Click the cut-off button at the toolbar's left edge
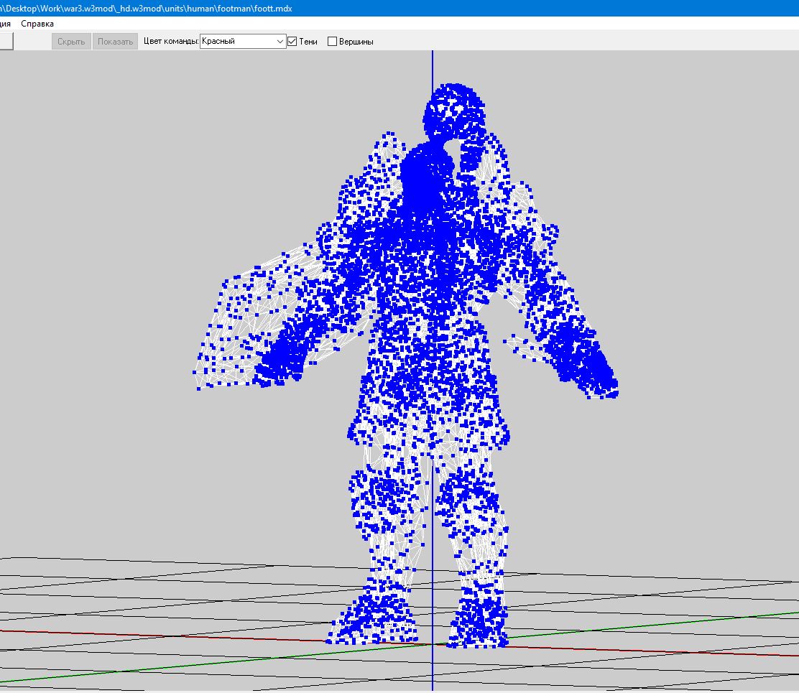Image resolution: width=799 pixels, height=693 pixels. (x=6, y=41)
